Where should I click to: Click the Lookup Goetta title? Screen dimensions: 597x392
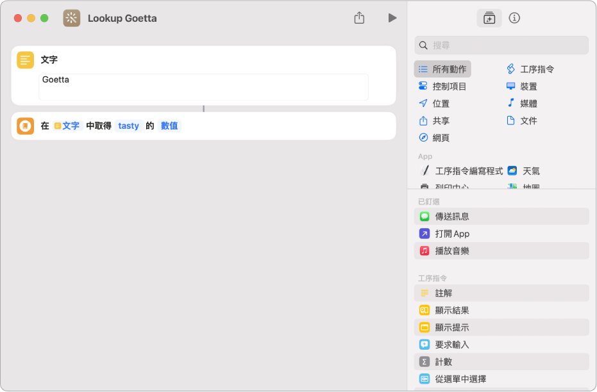[x=122, y=18]
